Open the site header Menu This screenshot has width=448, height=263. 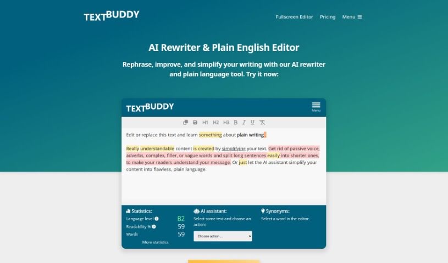[x=352, y=17]
